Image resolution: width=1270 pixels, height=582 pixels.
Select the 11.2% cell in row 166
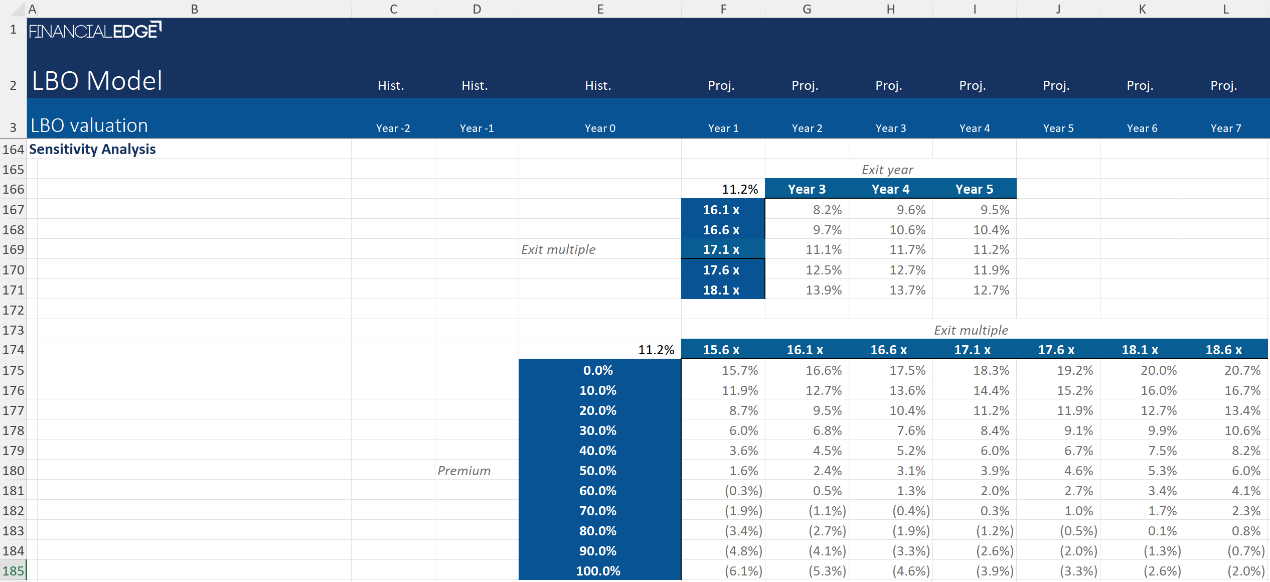(739, 189)
